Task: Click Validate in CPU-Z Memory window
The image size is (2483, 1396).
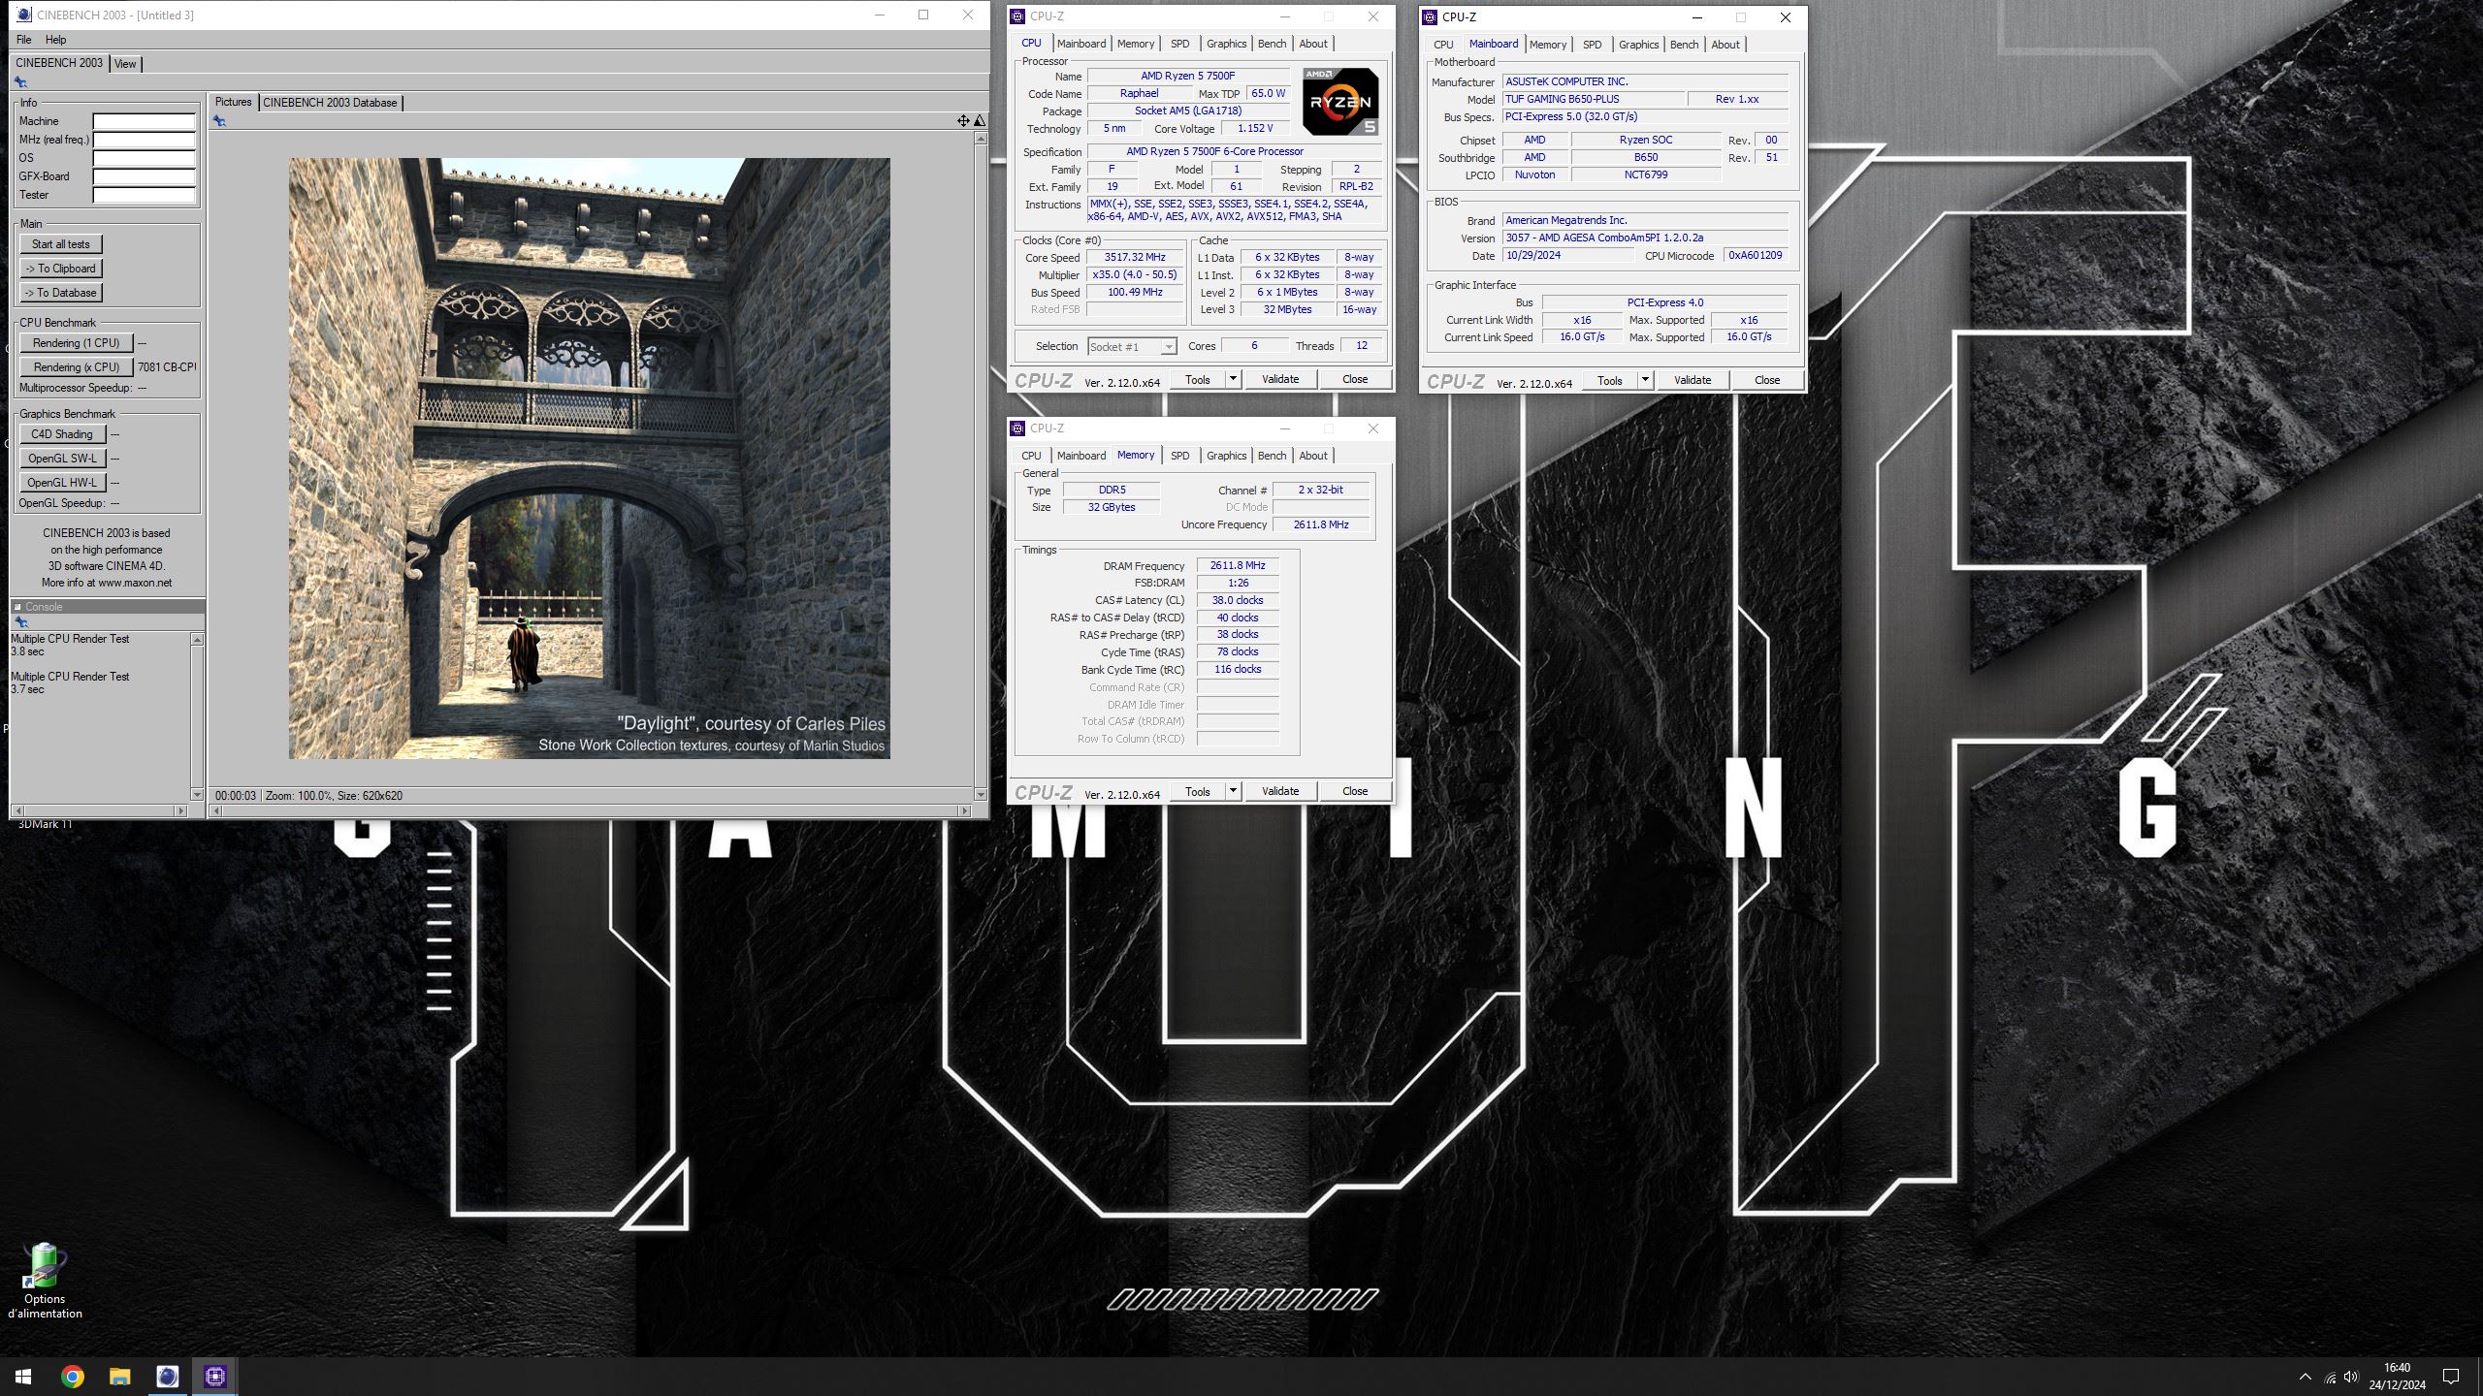Action: [1280, 791]
